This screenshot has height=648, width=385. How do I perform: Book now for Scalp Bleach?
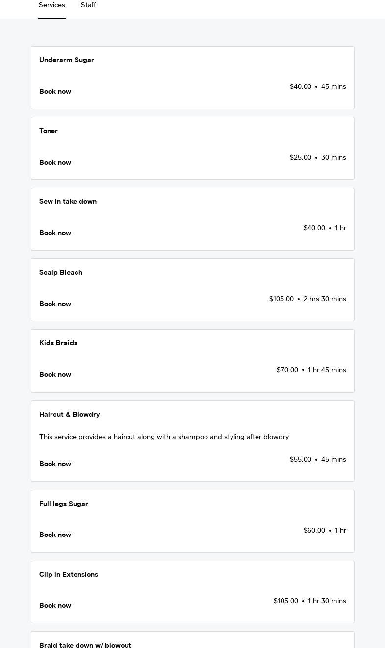point(55,304)
